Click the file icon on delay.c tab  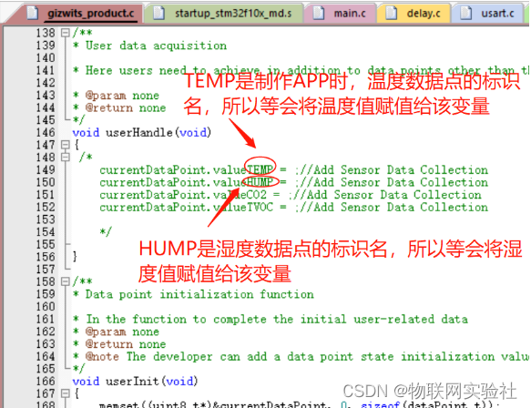pos(392,13)
